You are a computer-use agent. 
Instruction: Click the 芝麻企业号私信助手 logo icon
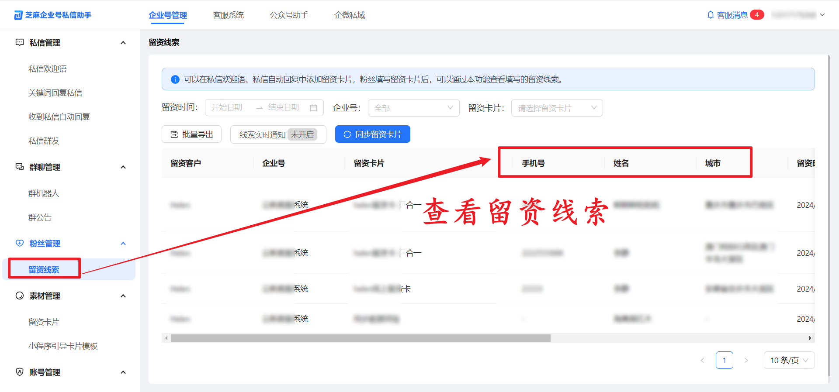point(18,15)
